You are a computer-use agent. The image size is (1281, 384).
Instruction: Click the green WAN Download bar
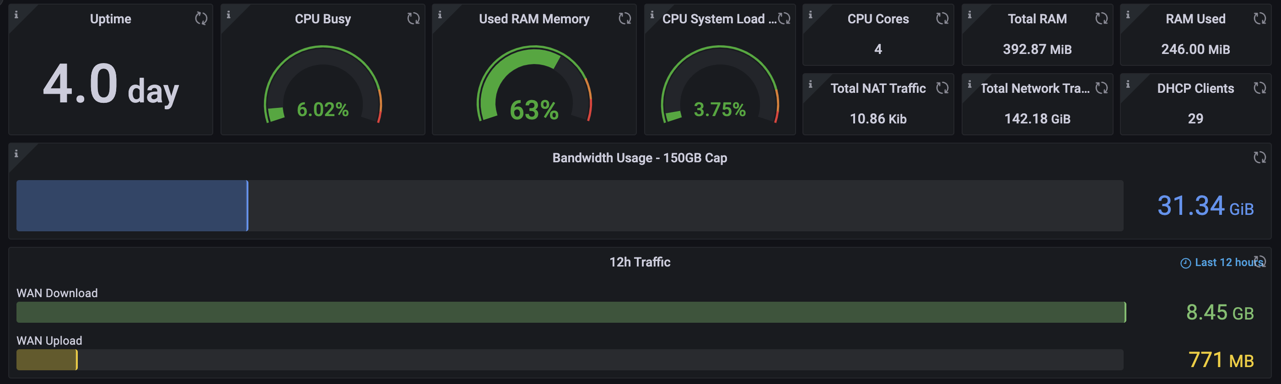click(571, 312)
